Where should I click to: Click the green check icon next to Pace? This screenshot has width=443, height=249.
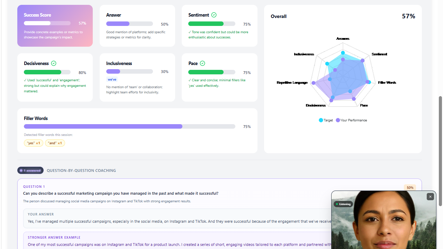(202, 63)
